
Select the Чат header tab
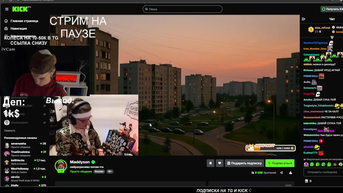[x=332, y=19]
